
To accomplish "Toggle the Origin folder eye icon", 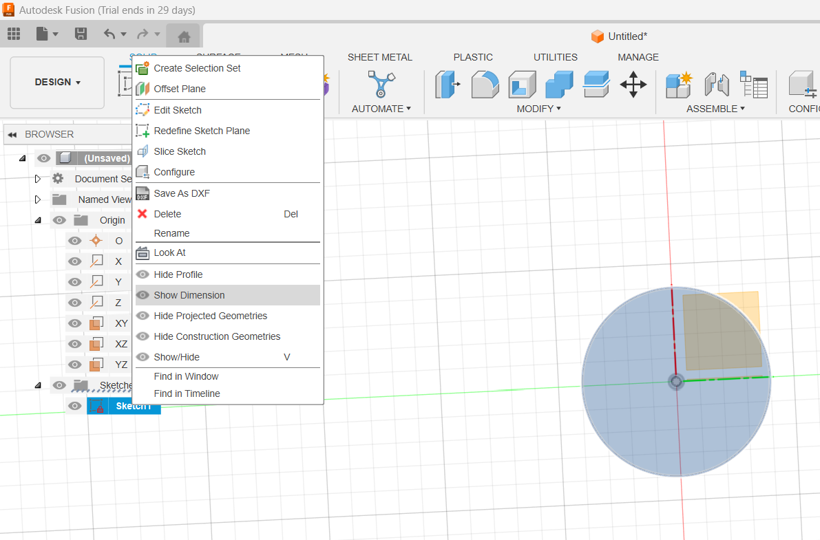I will (x=59, y=220).
